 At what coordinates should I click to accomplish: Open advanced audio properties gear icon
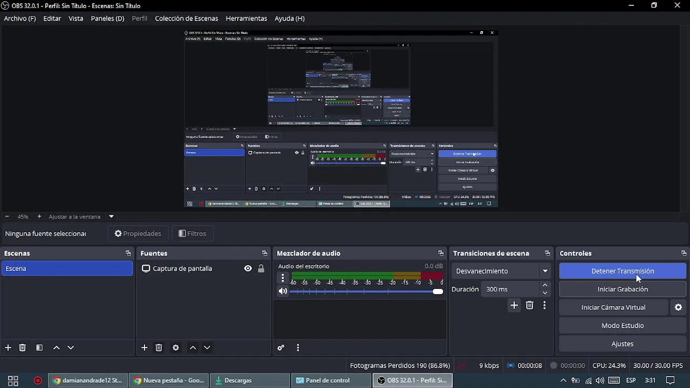coord(281,348)
